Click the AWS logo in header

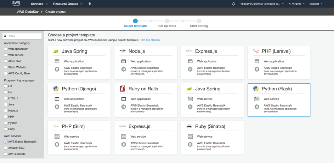16,4
